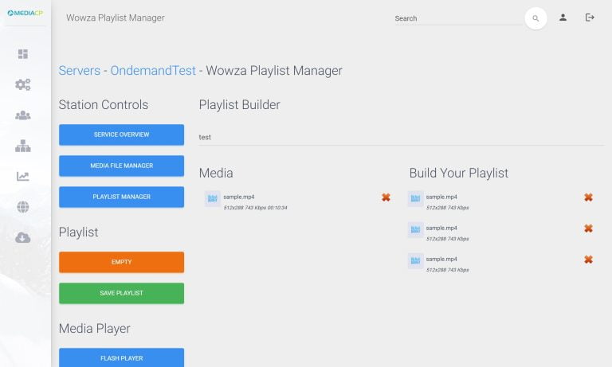
Task: Click the logout icon in header
Action: click(590, 18)
